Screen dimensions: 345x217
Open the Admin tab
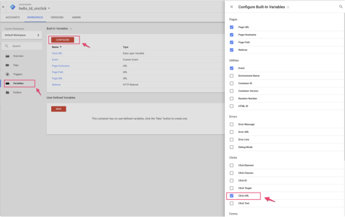[x=76, y=17]
